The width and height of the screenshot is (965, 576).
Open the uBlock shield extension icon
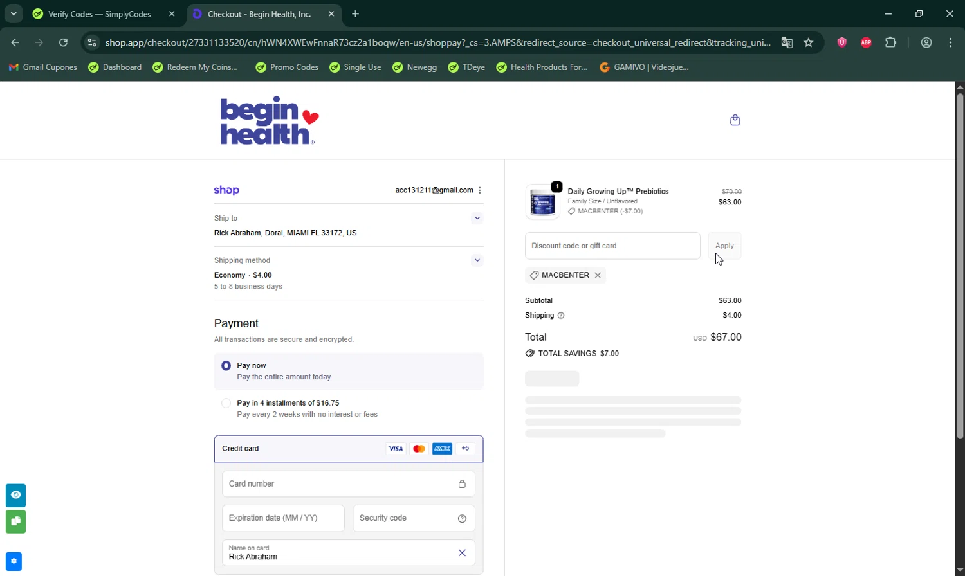(841, 42)
